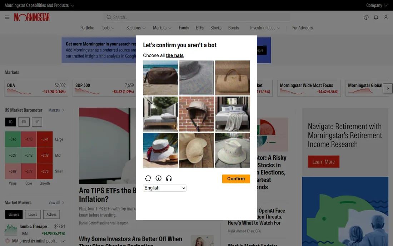Open the S&P 500 market card
The image size is (393, 246).
104,88
